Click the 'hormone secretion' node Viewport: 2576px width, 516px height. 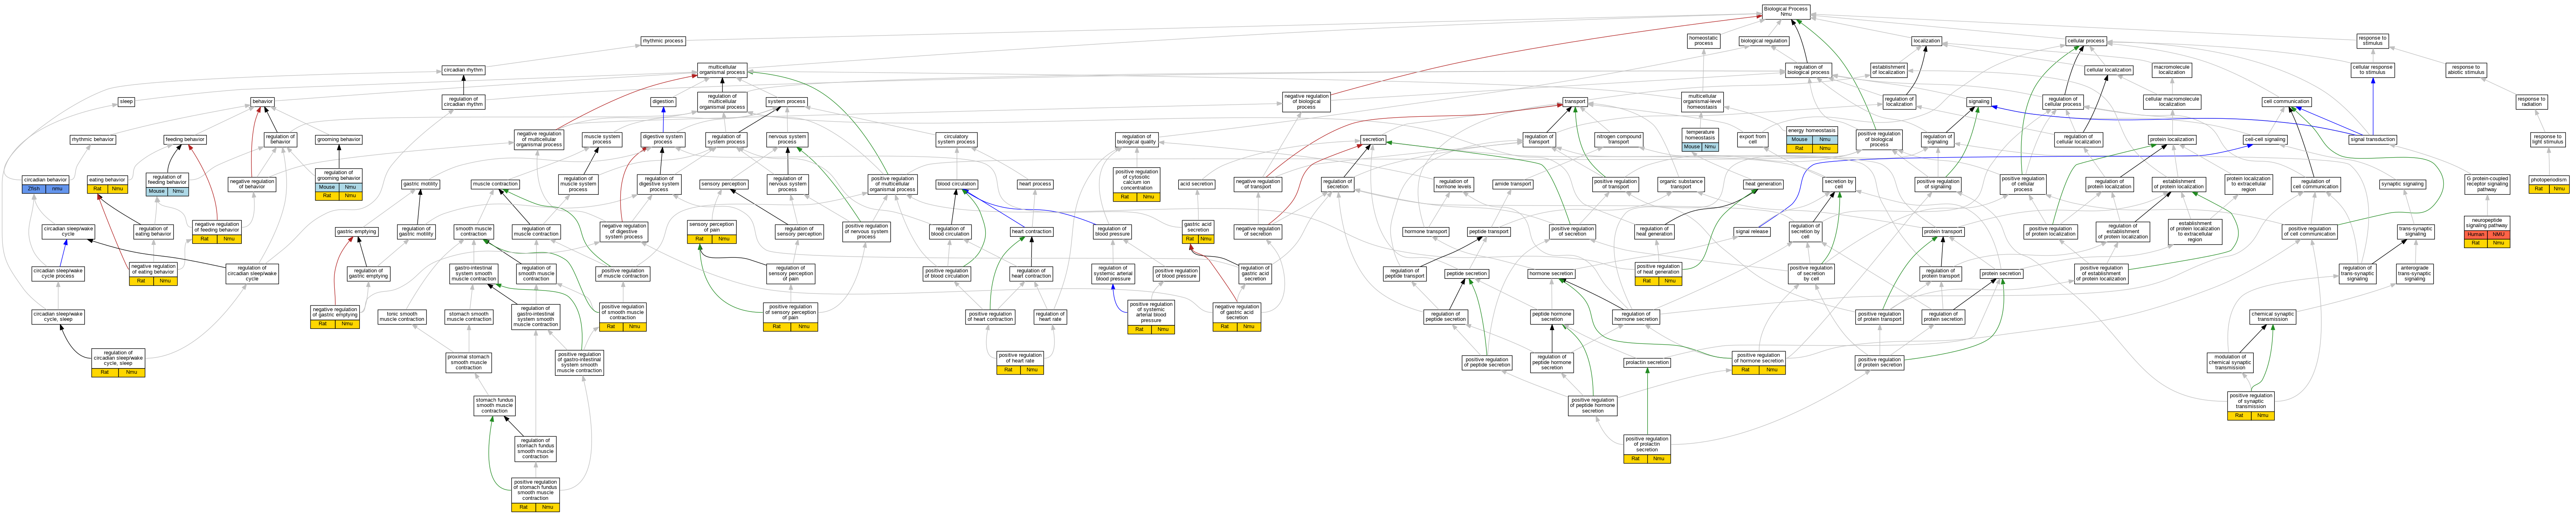pos(1551,274)
